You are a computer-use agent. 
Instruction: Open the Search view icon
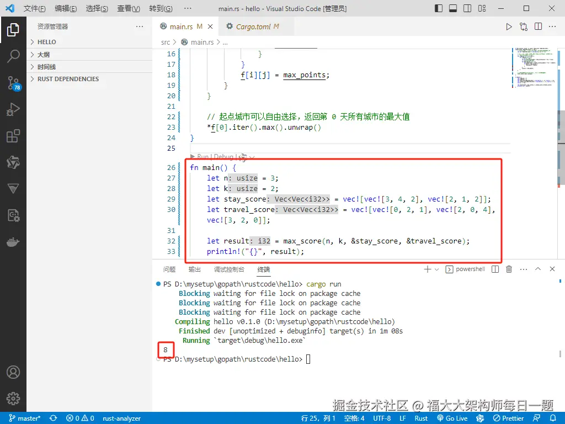(13, 56)
